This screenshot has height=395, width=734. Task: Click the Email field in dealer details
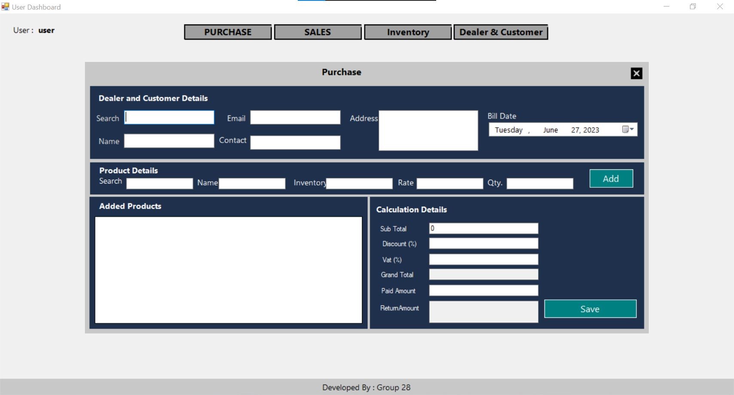[295, 117]
